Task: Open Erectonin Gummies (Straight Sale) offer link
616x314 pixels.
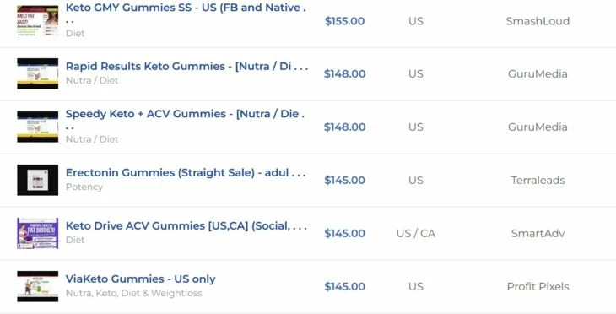Action: point(186,172)
